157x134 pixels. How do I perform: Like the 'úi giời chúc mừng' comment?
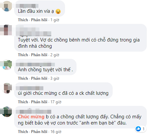(x=23, y=102)
